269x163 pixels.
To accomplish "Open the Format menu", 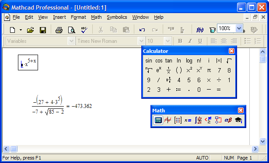I will [x=78, y=17].
